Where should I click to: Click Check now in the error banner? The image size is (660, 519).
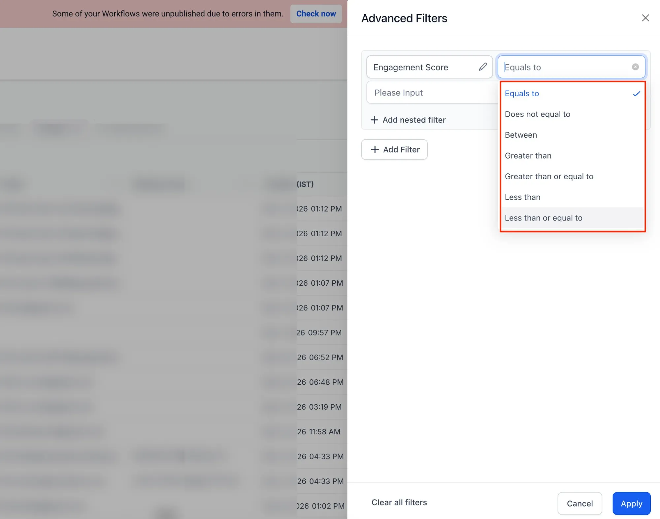tap(316, 14)
